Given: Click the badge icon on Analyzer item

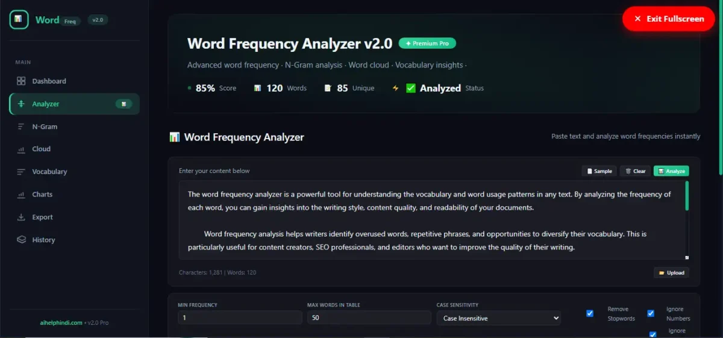Looking at the screenshot, I should [x=124, y=104].
